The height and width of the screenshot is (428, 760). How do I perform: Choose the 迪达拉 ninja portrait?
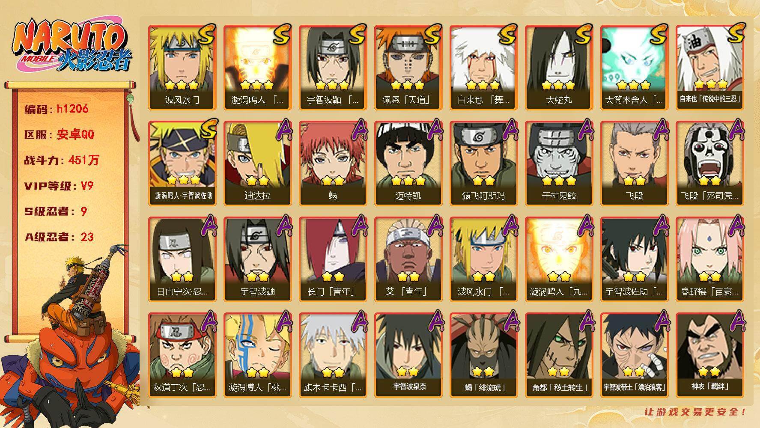pos(258,163)
